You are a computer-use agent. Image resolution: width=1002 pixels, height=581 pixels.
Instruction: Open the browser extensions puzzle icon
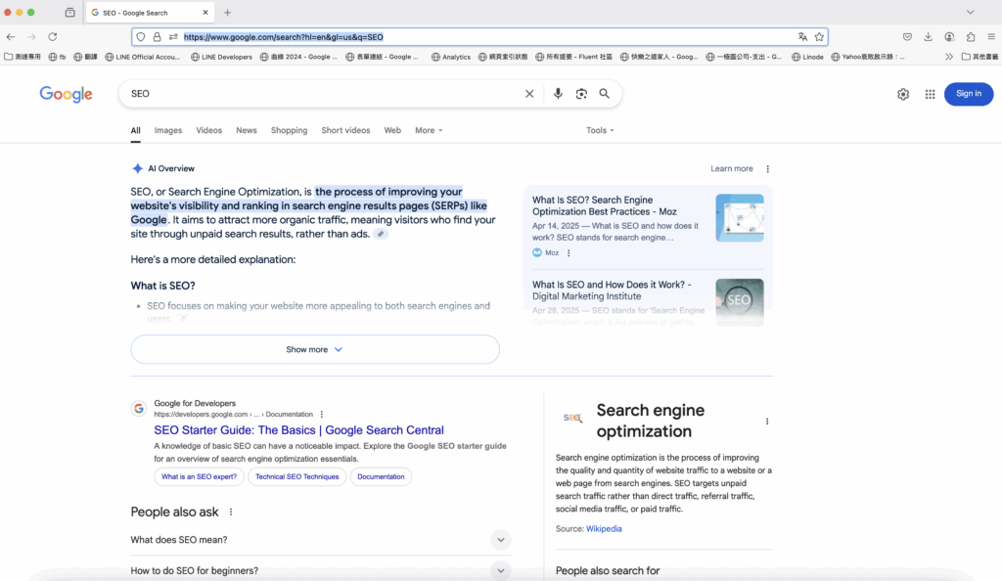(x=970, y=37)
